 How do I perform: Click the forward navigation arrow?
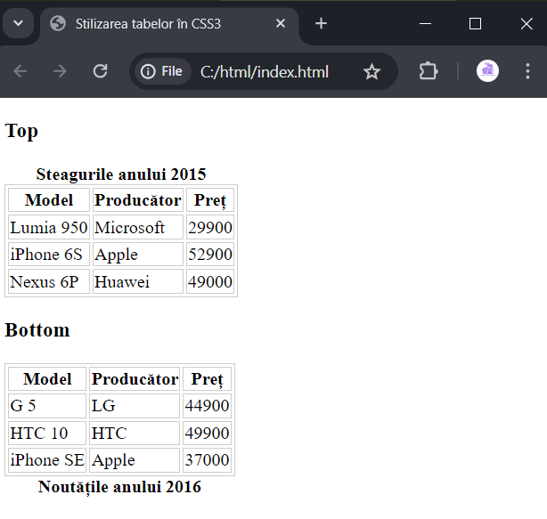point(60,71)
